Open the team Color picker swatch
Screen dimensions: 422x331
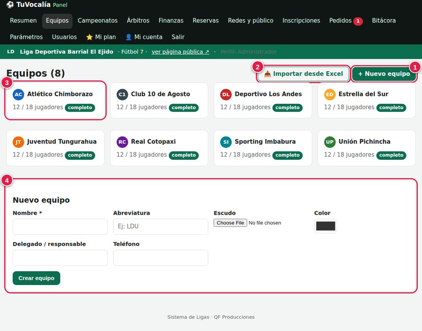(325, 226)
